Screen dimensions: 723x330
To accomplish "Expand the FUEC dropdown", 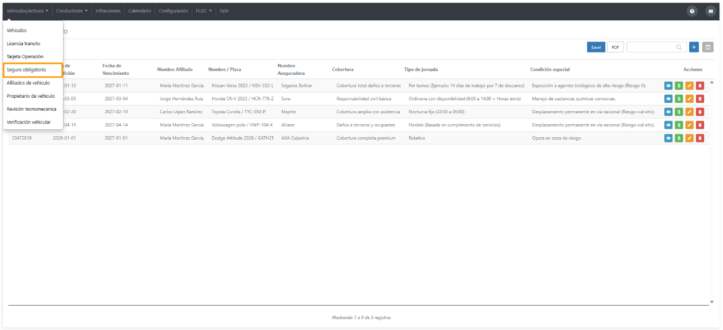I will coord(204,11).
